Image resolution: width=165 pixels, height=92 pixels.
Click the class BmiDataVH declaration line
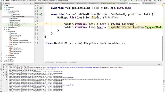click(x=85, y=43)
